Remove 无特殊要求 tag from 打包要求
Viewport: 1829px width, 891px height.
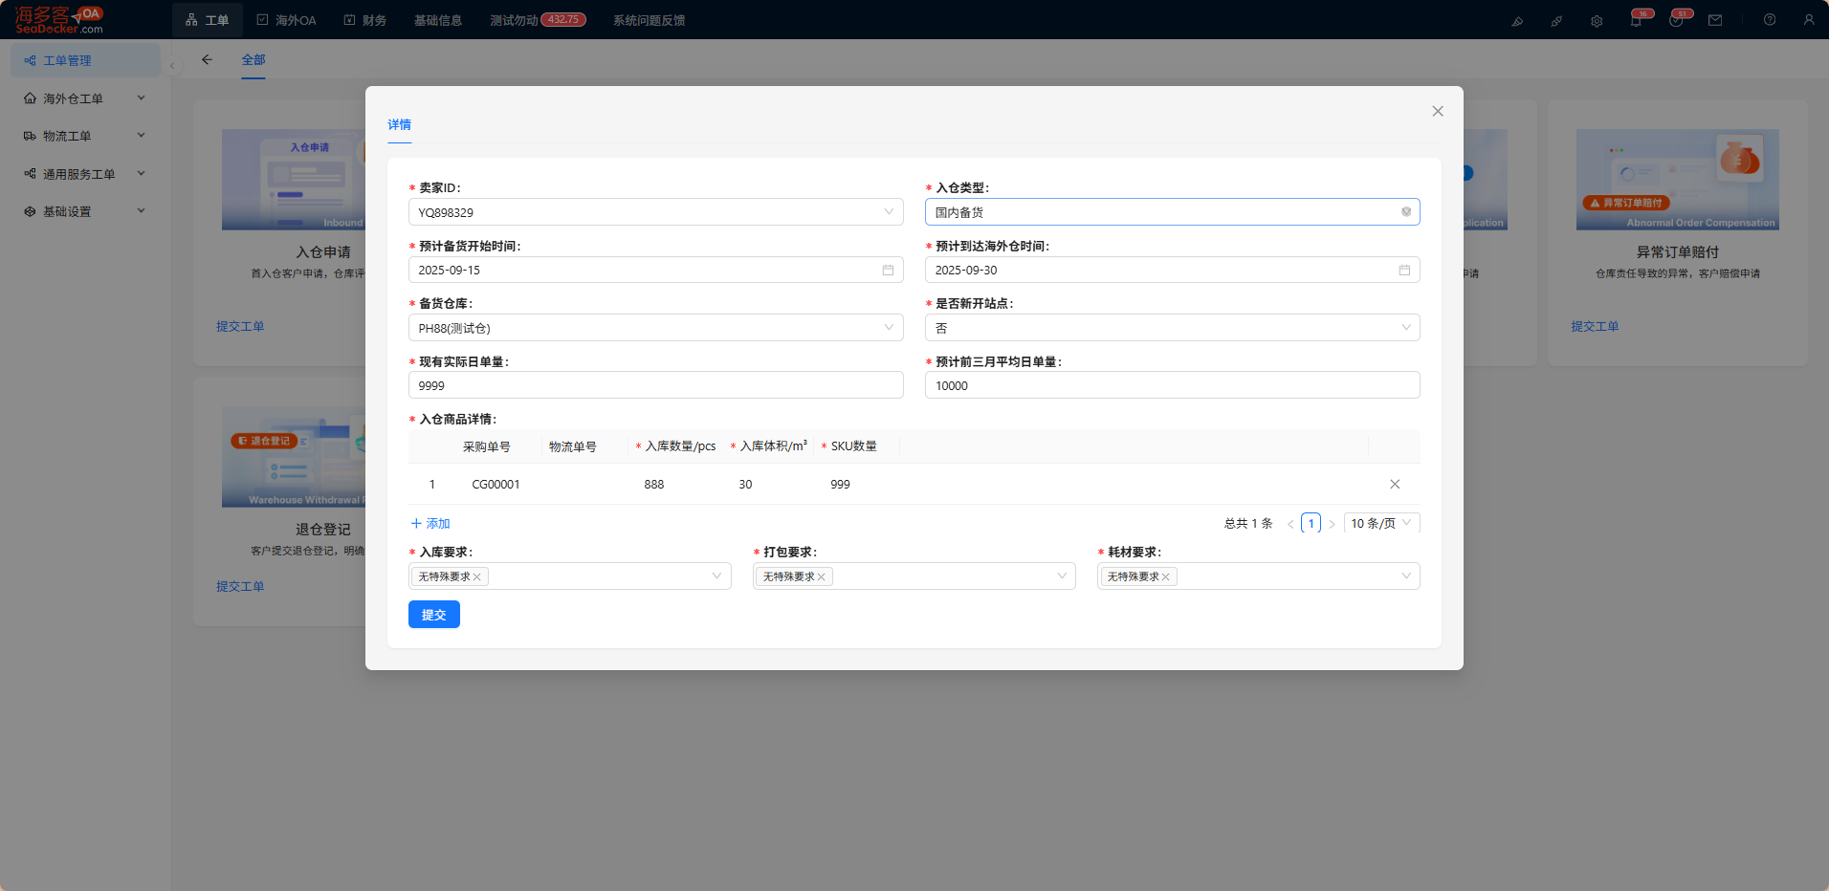821,577
